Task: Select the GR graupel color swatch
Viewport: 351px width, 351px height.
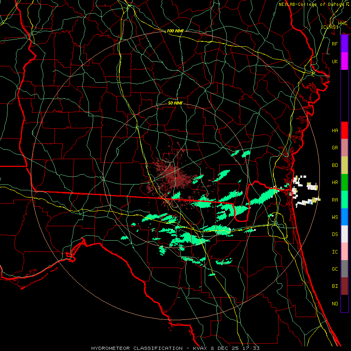Action: 344,148
